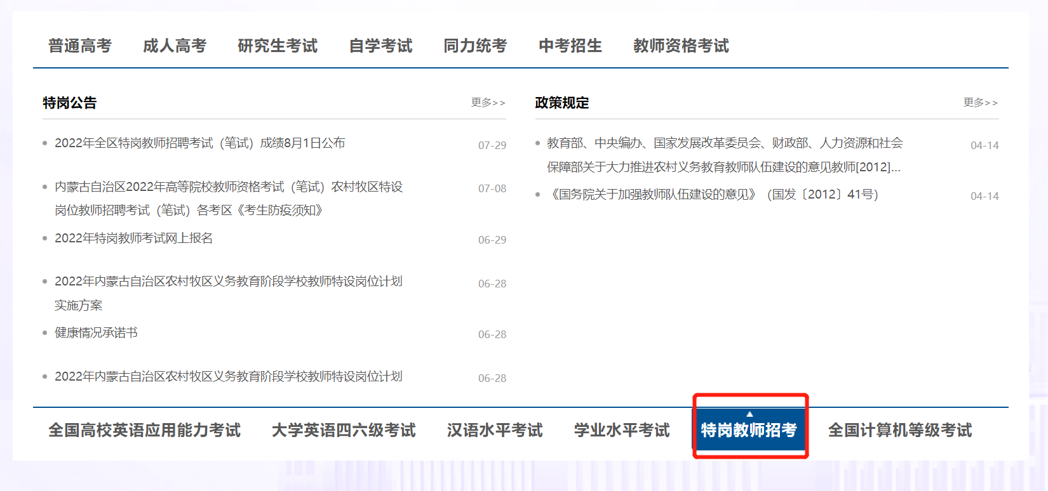Open the 健康情况承诺书 link
Screen dimensions: 1048x491
(x=96, y=333)
